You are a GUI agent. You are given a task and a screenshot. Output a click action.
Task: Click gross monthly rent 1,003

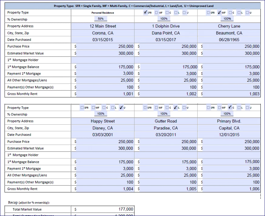[x=231, y=94]
